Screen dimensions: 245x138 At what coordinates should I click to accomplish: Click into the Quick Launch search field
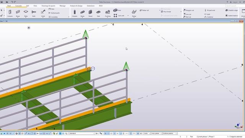point(235,6)
